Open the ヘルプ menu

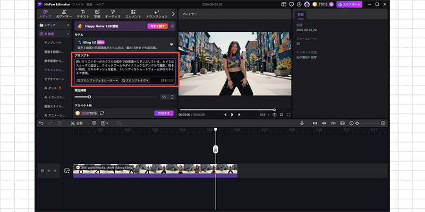99,4
